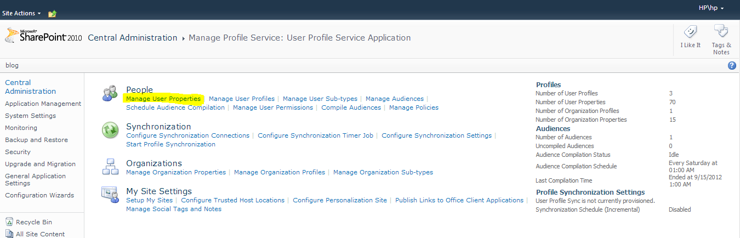This screenshot has height=238, width=740.
Task: Click the highlighted Manage User Properties link
Action: click(x=163, y=99)
